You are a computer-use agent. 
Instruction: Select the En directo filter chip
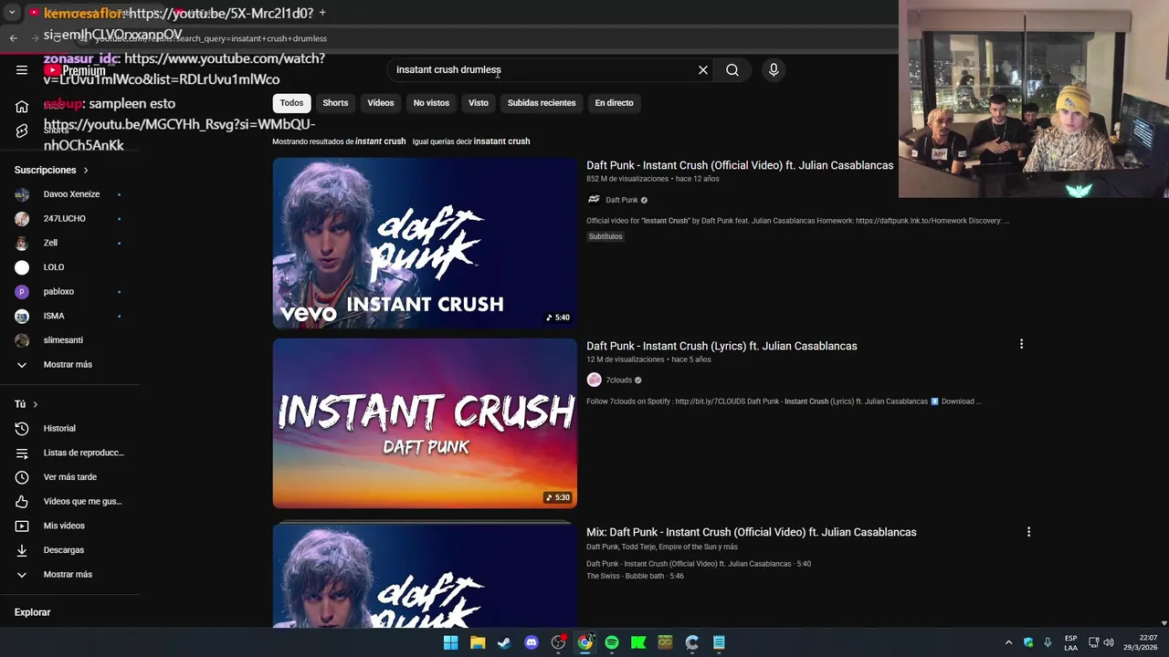614,103
